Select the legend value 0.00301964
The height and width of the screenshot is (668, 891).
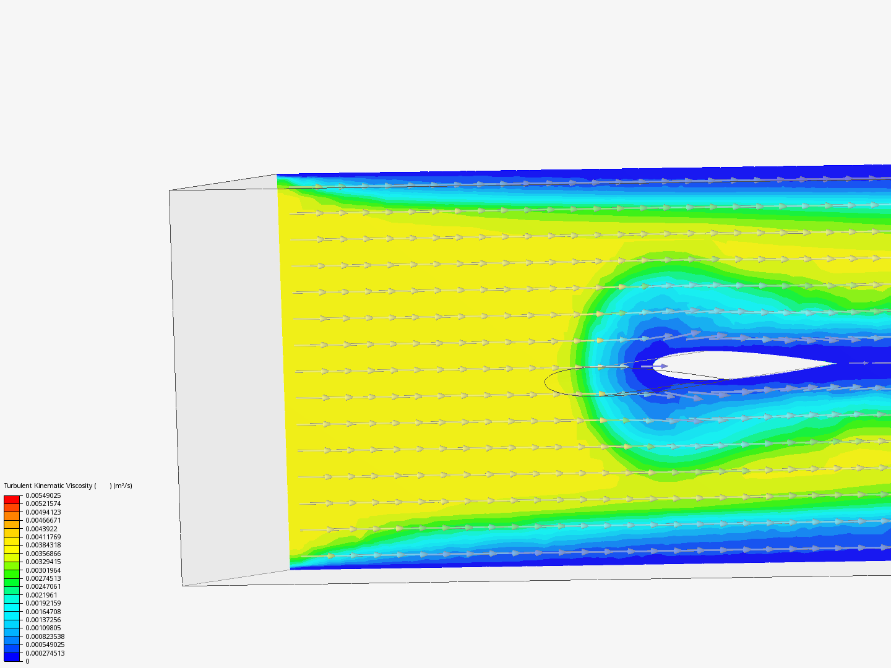point(43,570)
